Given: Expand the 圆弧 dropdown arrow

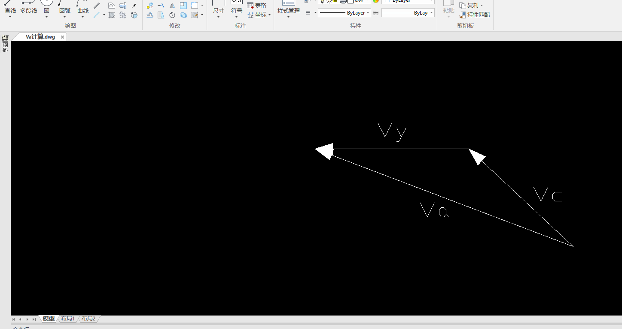Looking at the screenshot, I should click(65, 17).
